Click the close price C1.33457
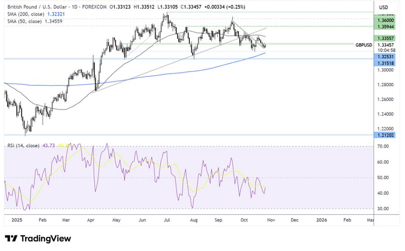The height and width of the screenshot is (251, 405). (x=191, y=7)
